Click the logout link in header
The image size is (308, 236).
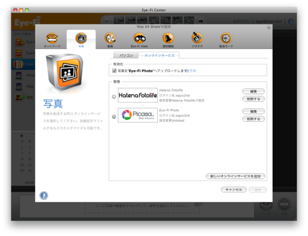(241, 22)
